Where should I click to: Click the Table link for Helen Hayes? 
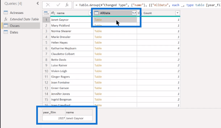(98, 43)
